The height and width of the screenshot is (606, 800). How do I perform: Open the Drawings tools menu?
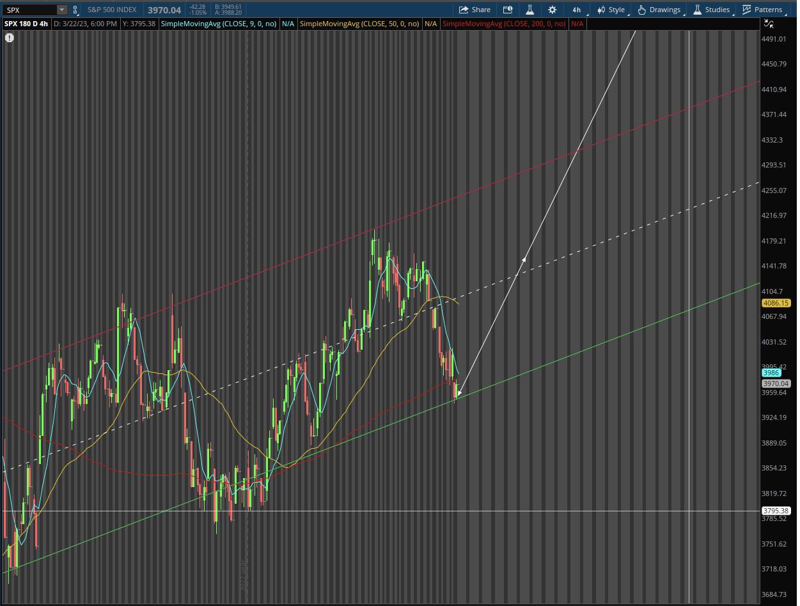[x=659, y=10]
